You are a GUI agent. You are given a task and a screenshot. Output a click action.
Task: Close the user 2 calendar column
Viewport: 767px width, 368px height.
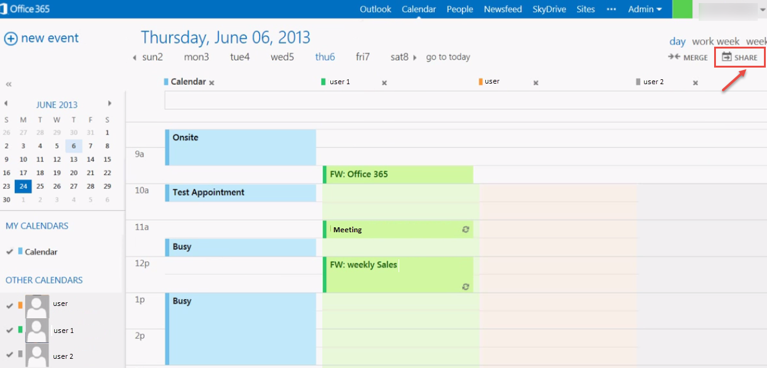696,83
